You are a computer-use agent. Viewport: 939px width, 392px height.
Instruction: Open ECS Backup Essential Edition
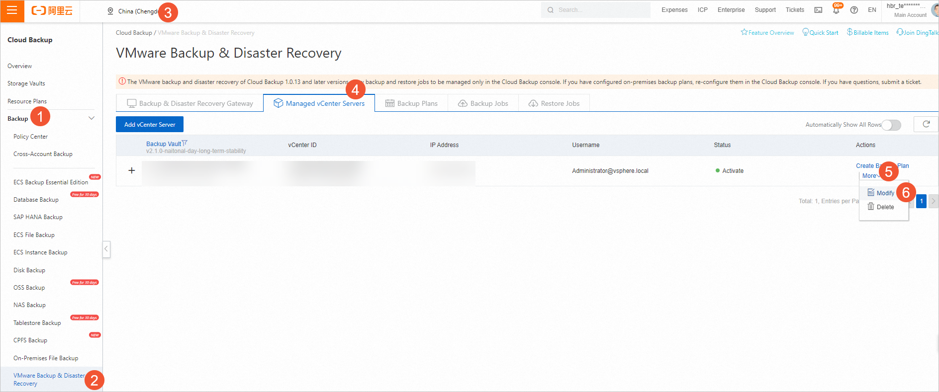coord(51,182)
